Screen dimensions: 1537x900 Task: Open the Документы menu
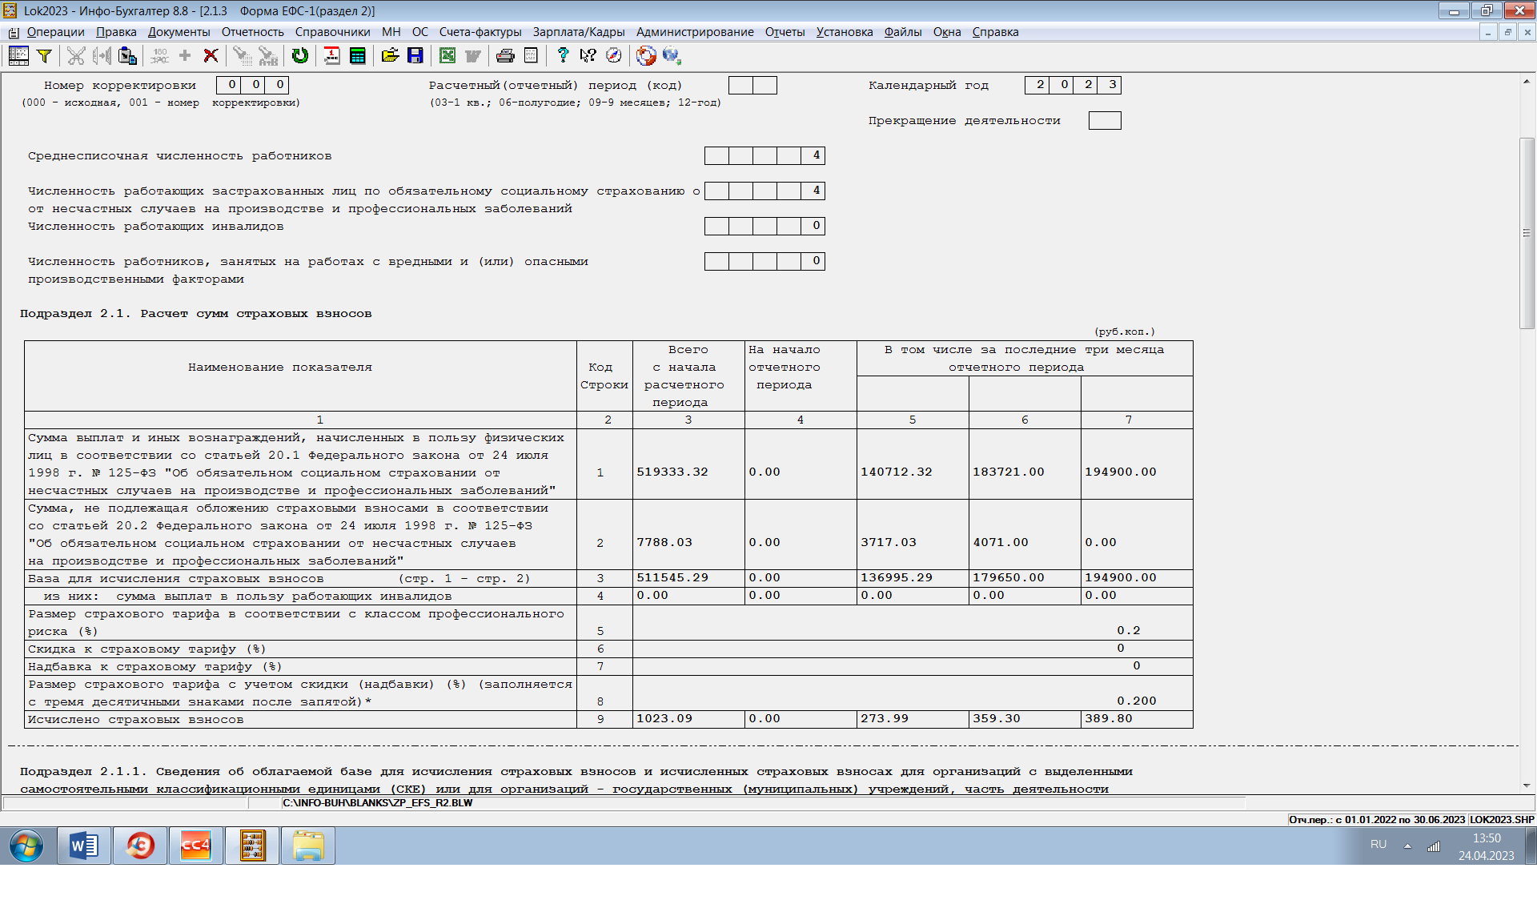tap(179, 32)
